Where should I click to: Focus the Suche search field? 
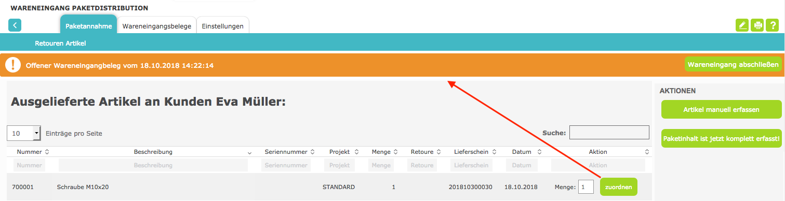[x=609, y=133]
